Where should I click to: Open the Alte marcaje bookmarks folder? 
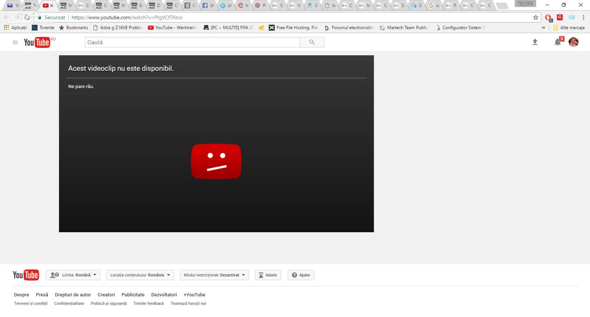tap(569, 28)
